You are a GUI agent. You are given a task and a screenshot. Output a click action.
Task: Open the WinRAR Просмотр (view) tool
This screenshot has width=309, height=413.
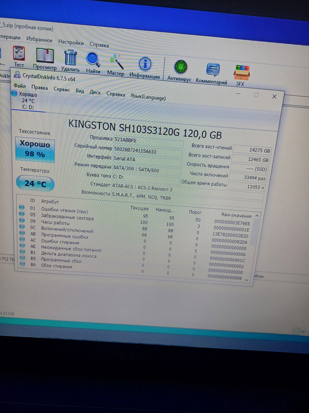tap(45, 55)
